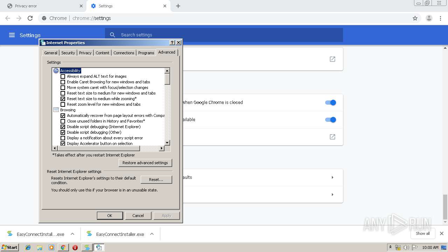The width and height of the screenshot is (448, 252).
Task: Toggle the 'when Google Chrome is closed' switch
Action: (330, 103)
